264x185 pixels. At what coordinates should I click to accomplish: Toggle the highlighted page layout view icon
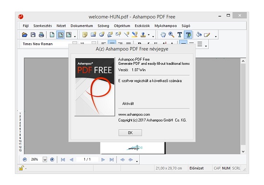coord(60,35)
